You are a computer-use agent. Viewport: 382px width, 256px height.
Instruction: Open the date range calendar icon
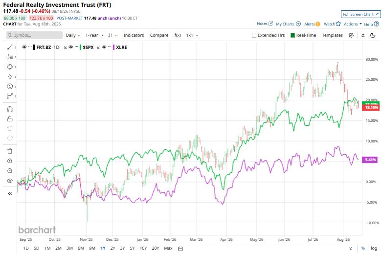pyautogui.click(x=180, y=249)
